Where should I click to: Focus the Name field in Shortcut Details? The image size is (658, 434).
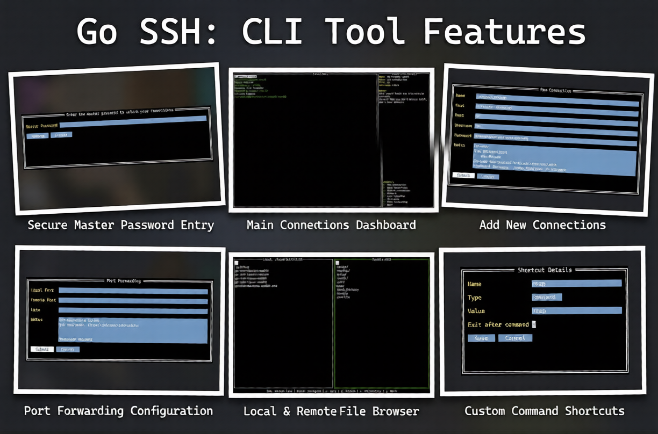tap(576, 283)
